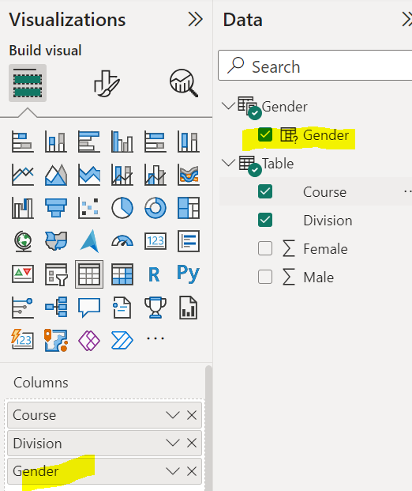Select the gauge visual
This screenshot has width=412, height=491.
pos(122,241)
